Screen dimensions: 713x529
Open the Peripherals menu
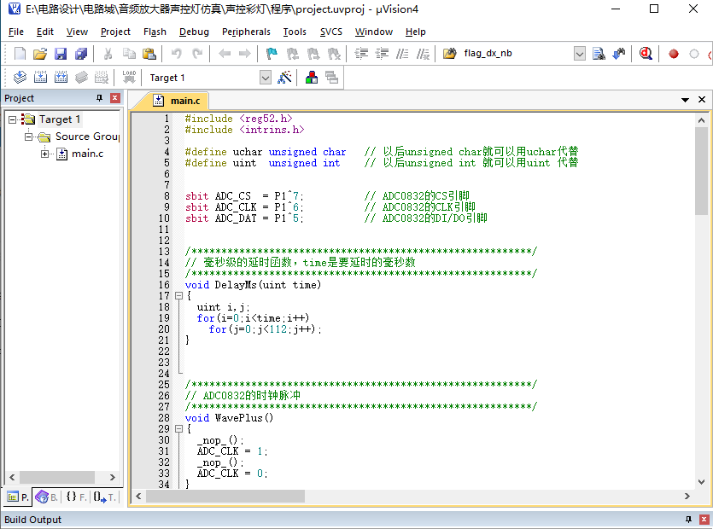click(246, 32)
